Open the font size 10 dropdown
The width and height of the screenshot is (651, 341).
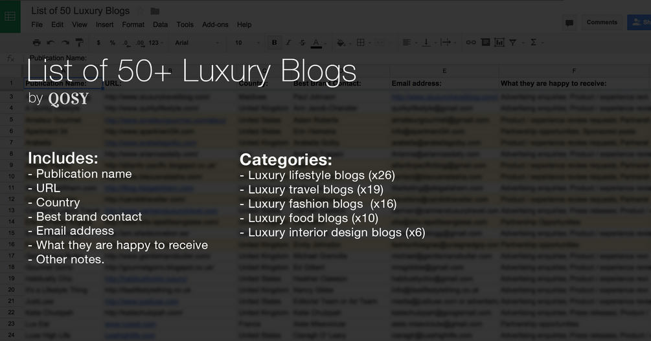pyautogui.click(x=247, y=42)
